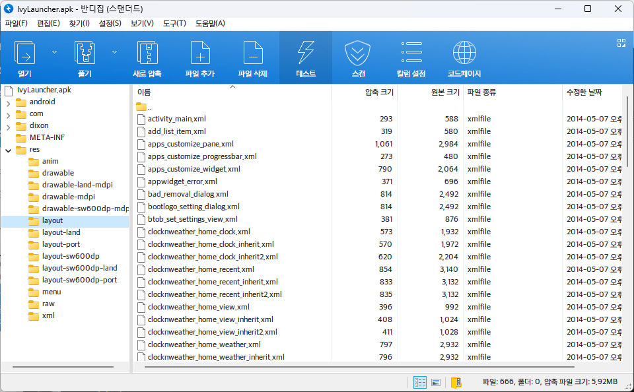Click the 풀기 (Extract) toolbar icon
Image resolution: width=634 pixels, height=392 pixels.
click(x=85, y=53)
